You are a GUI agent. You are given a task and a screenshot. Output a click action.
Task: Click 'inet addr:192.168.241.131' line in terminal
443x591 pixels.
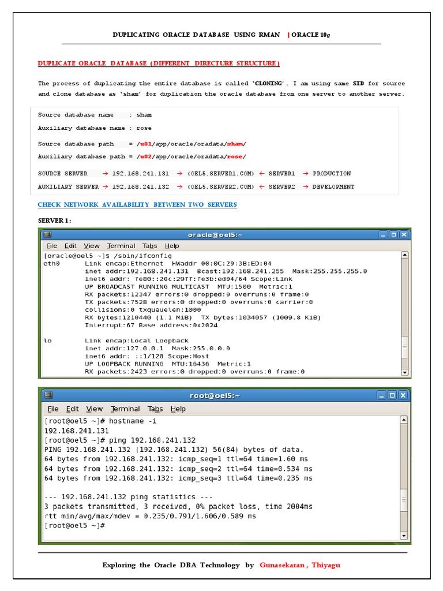pos(226,271)
